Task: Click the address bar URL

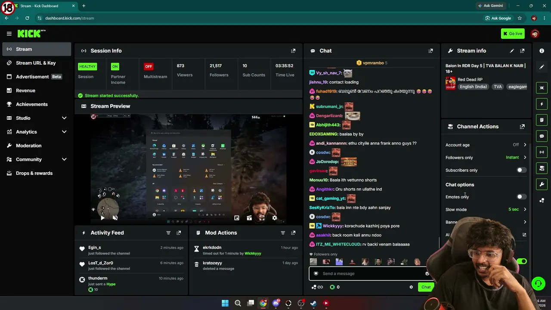Action: (x=70, y=18)
